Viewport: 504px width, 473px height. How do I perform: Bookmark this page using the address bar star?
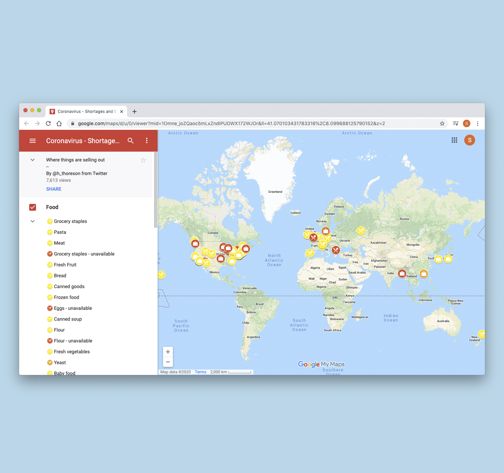[x=442, y=124]
